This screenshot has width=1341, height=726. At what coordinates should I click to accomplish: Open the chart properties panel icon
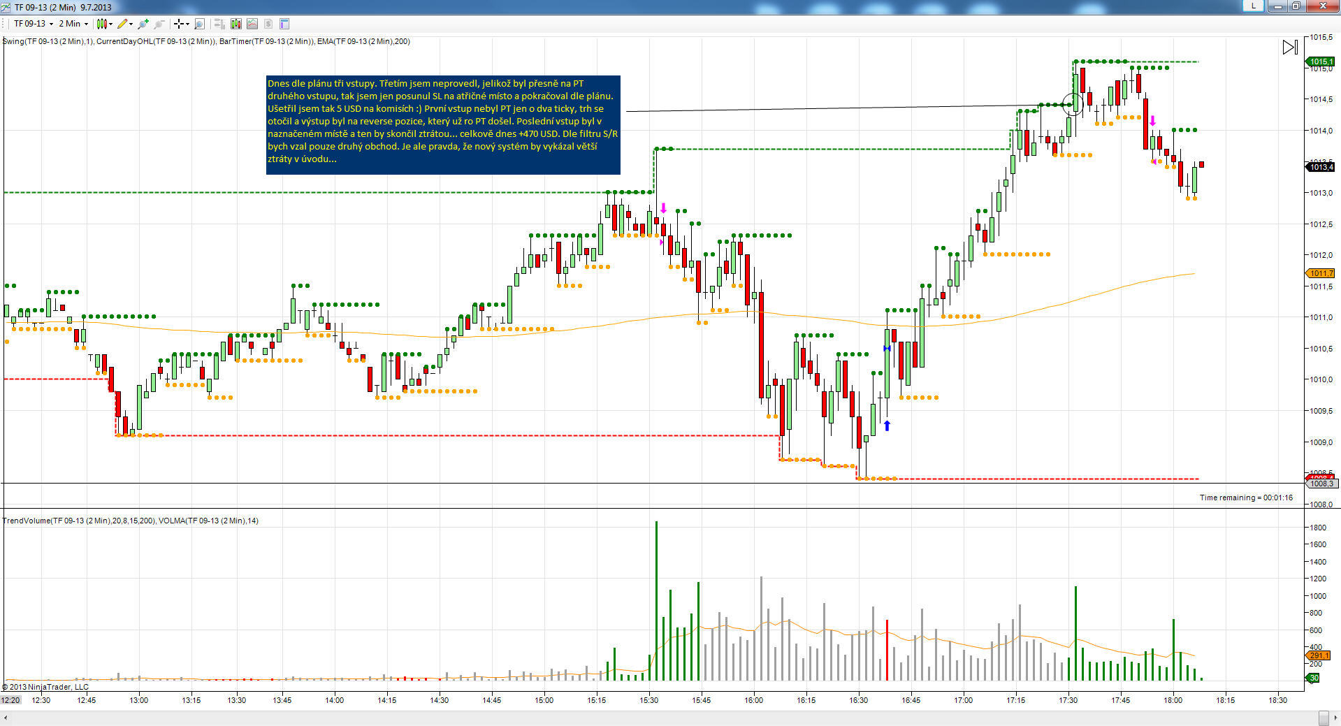tap(284, 24)
